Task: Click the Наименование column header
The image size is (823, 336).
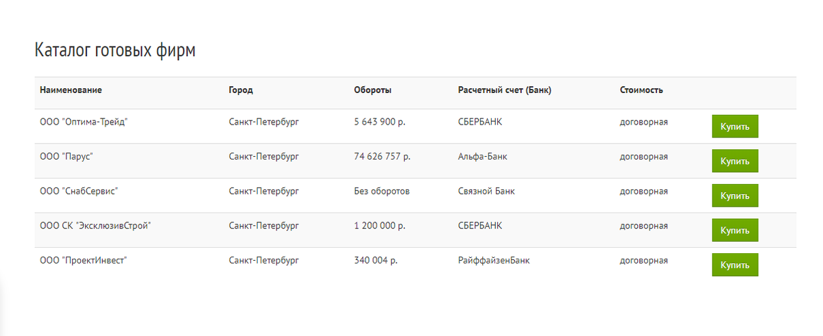Action: coord(71,90)
